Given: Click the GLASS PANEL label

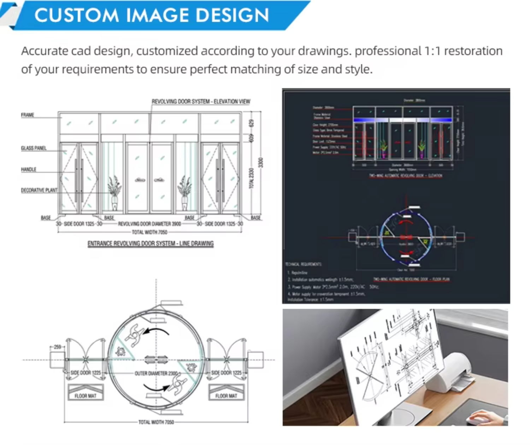Looking at the screenshot, I should [x=34, y=148].
